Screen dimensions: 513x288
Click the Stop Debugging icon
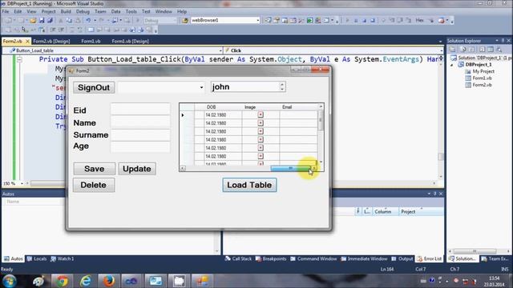click(x=364, y=20)
